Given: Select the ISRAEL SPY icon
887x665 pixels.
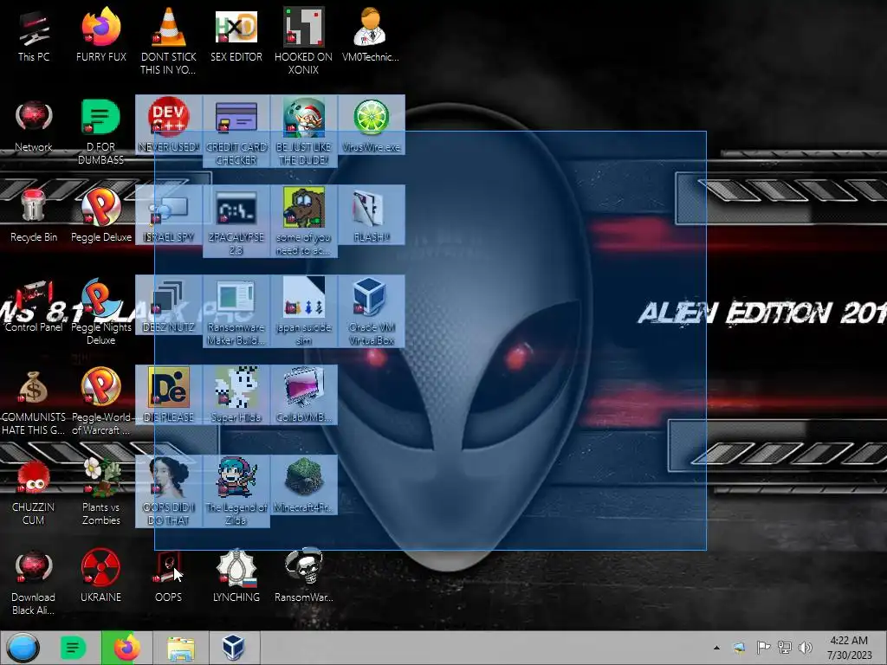Looking at the screenshot, I should point(169,216).
